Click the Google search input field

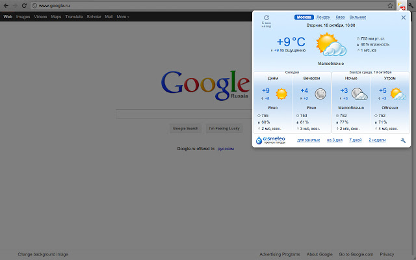tap(184, 114)
